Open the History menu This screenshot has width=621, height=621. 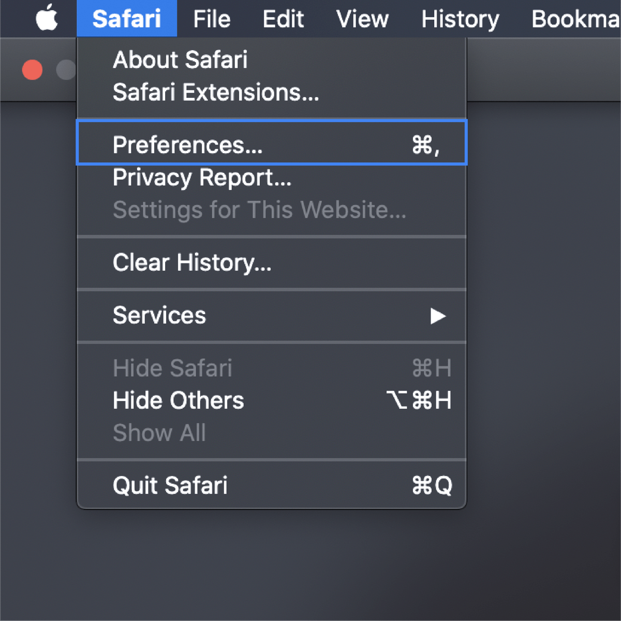460,19
